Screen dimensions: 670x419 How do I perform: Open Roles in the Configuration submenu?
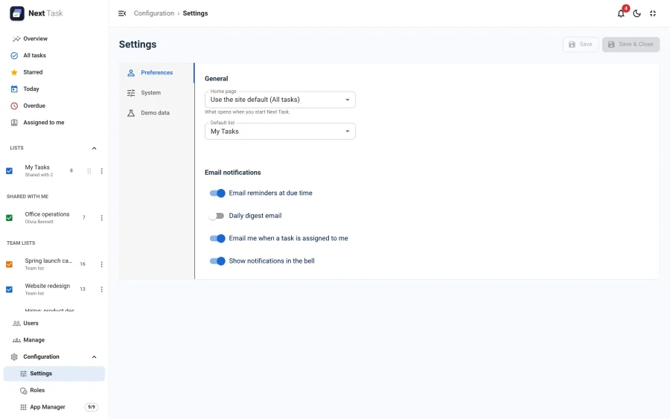pyautogui.click(x=54, y=391)
